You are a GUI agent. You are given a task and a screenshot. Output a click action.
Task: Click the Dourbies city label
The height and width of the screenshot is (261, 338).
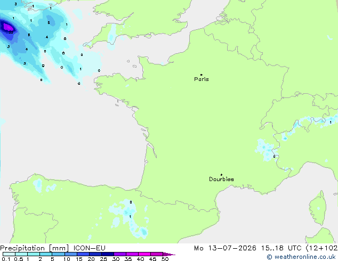[x=221, y=179]
